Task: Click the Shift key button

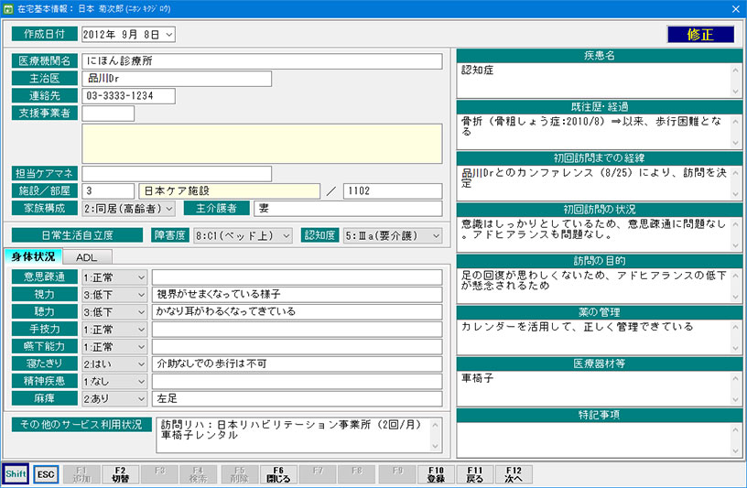Action: pyautogui.click(x=16, y=474)
